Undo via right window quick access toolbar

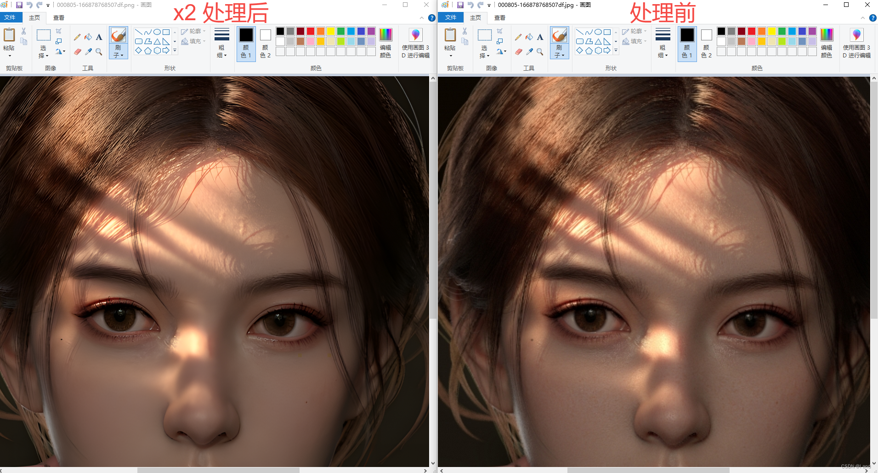(470, 5)
